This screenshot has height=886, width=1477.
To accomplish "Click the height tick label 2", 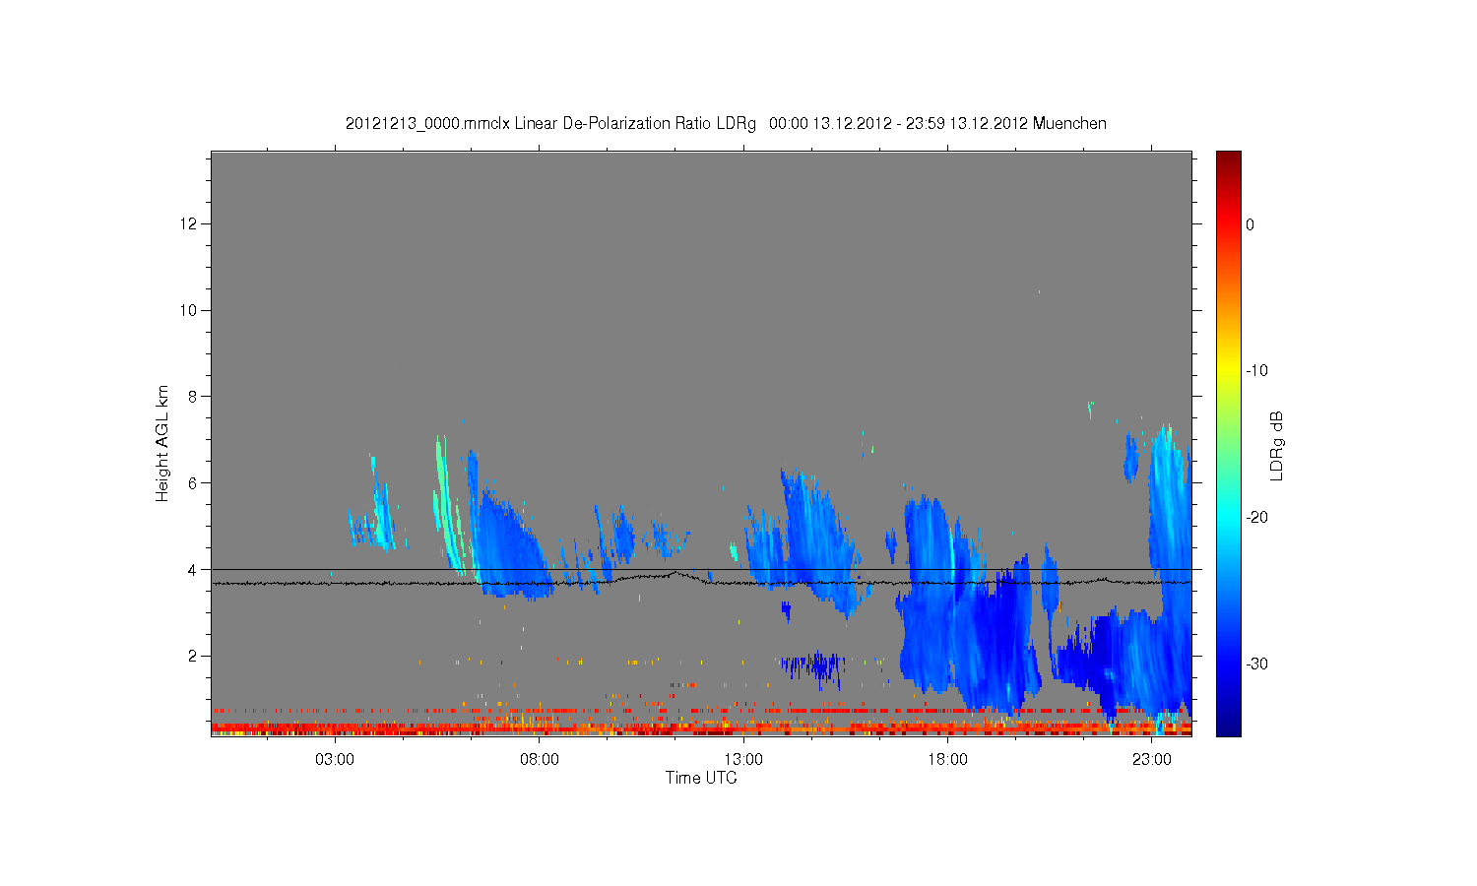I will pyautogui.click(x=193, y=656).
